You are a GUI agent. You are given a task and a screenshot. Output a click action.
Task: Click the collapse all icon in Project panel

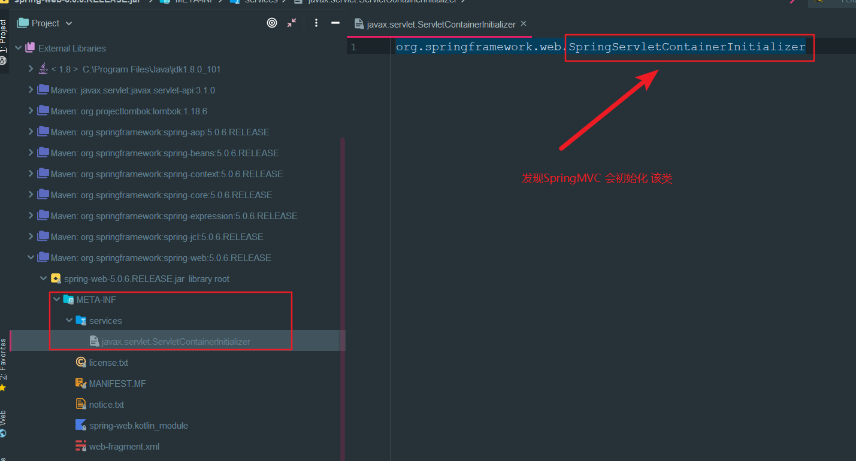292,23
